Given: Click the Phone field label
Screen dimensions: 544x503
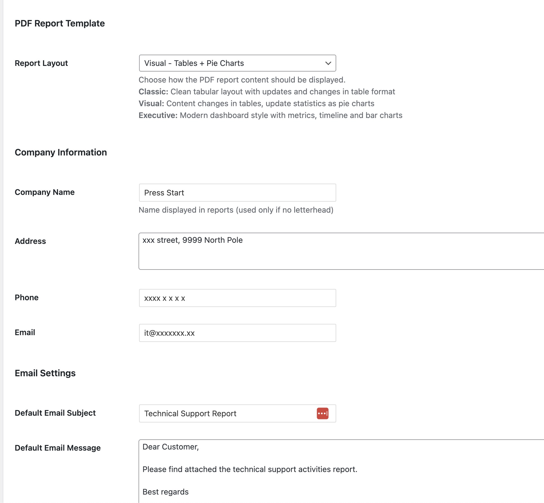Looking at the screenshot, I should (26, 297).
